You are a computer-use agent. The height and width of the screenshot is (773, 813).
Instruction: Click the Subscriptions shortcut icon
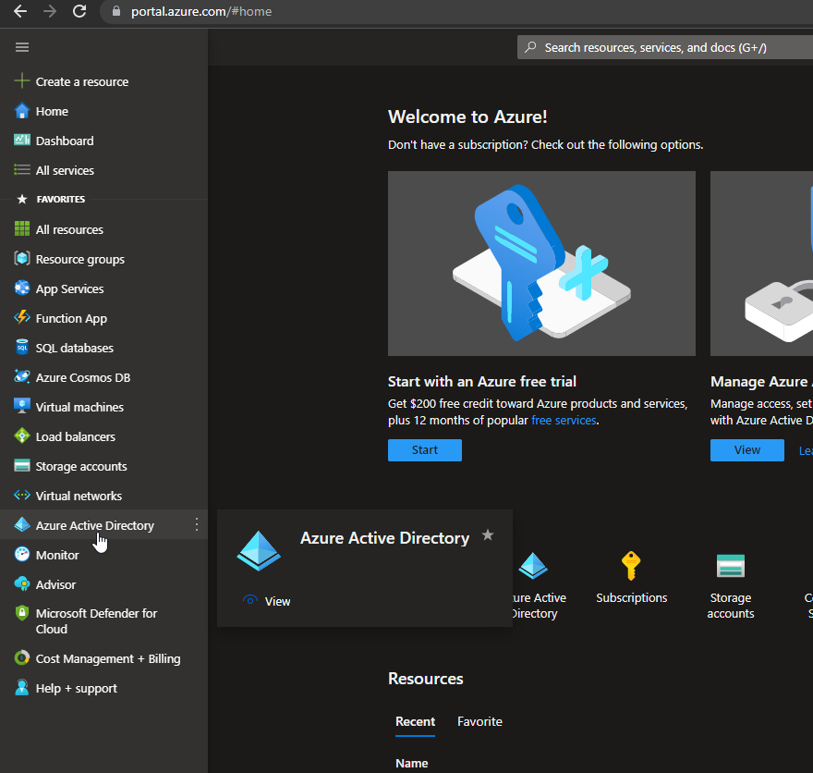(x=631, y=566)
